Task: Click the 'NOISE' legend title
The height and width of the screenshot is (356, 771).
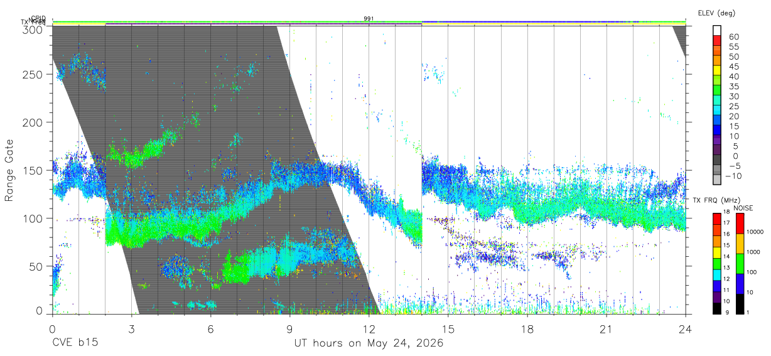Action: (743, 208)
